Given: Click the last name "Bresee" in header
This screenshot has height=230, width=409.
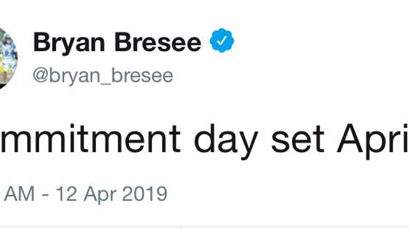Looking at the screenshot, I should click(x=158, y=41).
